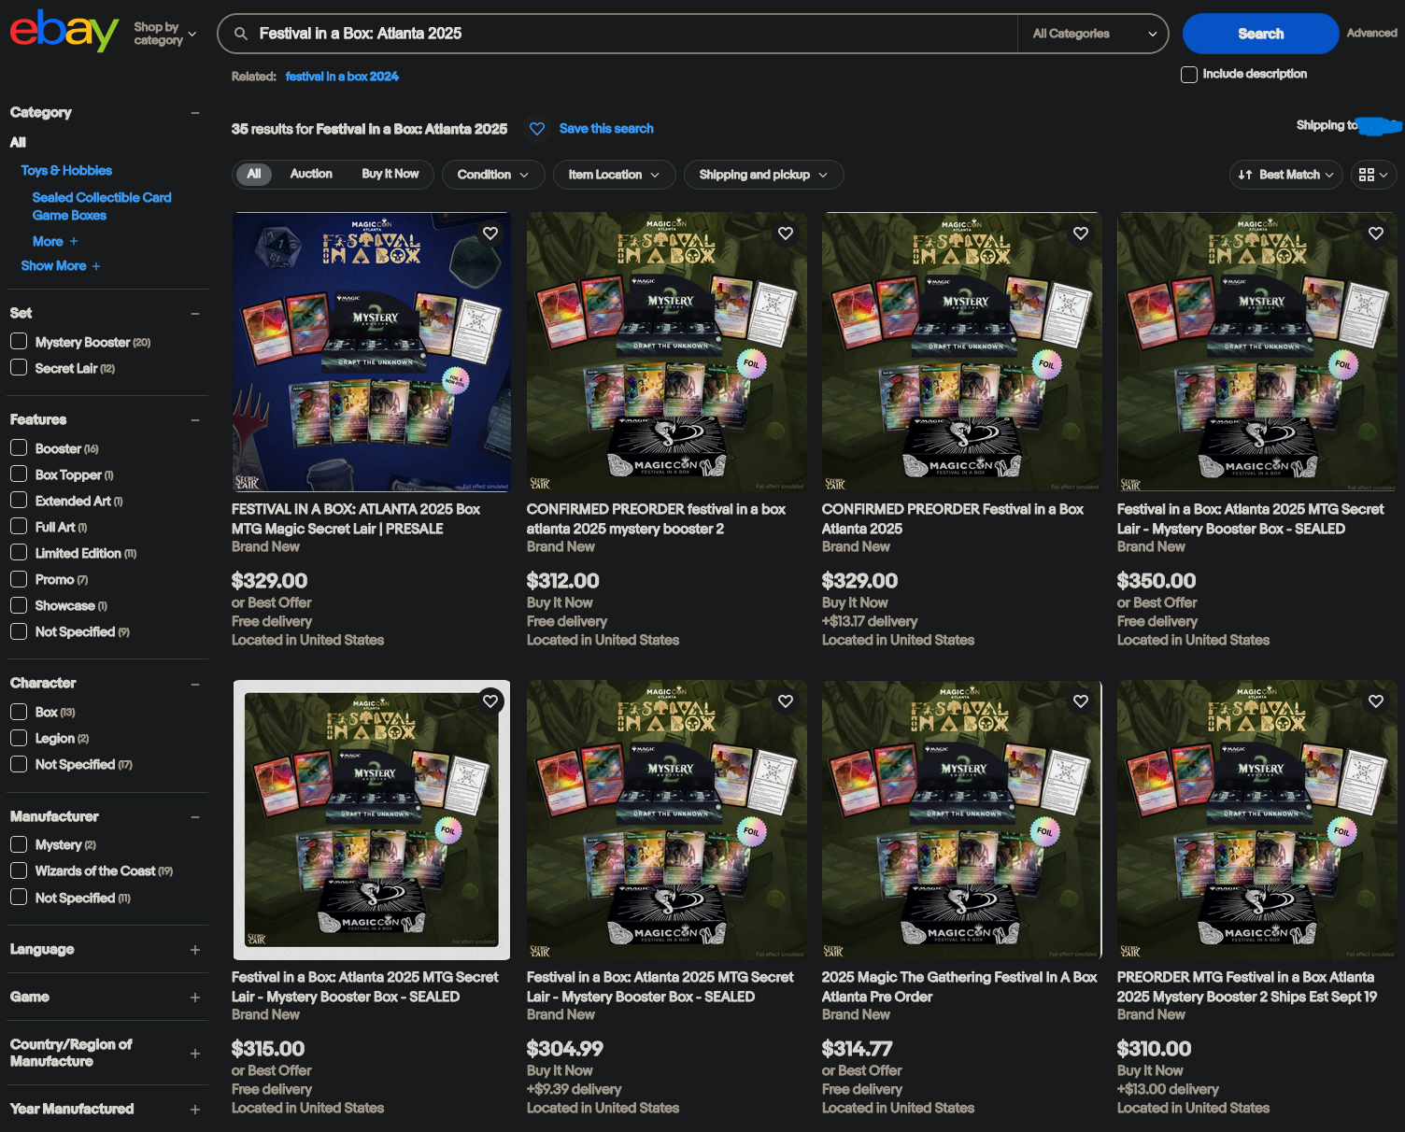The image size is (1405, 1132).
Task: Open the Best Match sort dropdown
Action: pos(1285,175)
